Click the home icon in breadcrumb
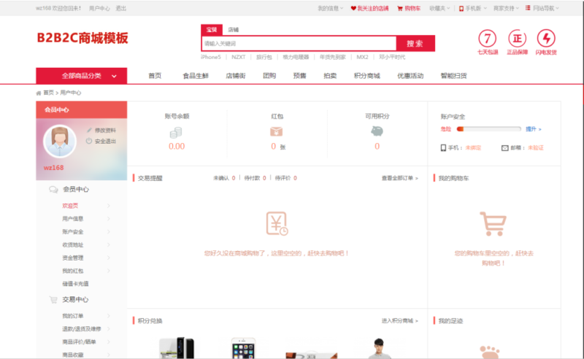584x359 pixels. click(x=39, y=93)
